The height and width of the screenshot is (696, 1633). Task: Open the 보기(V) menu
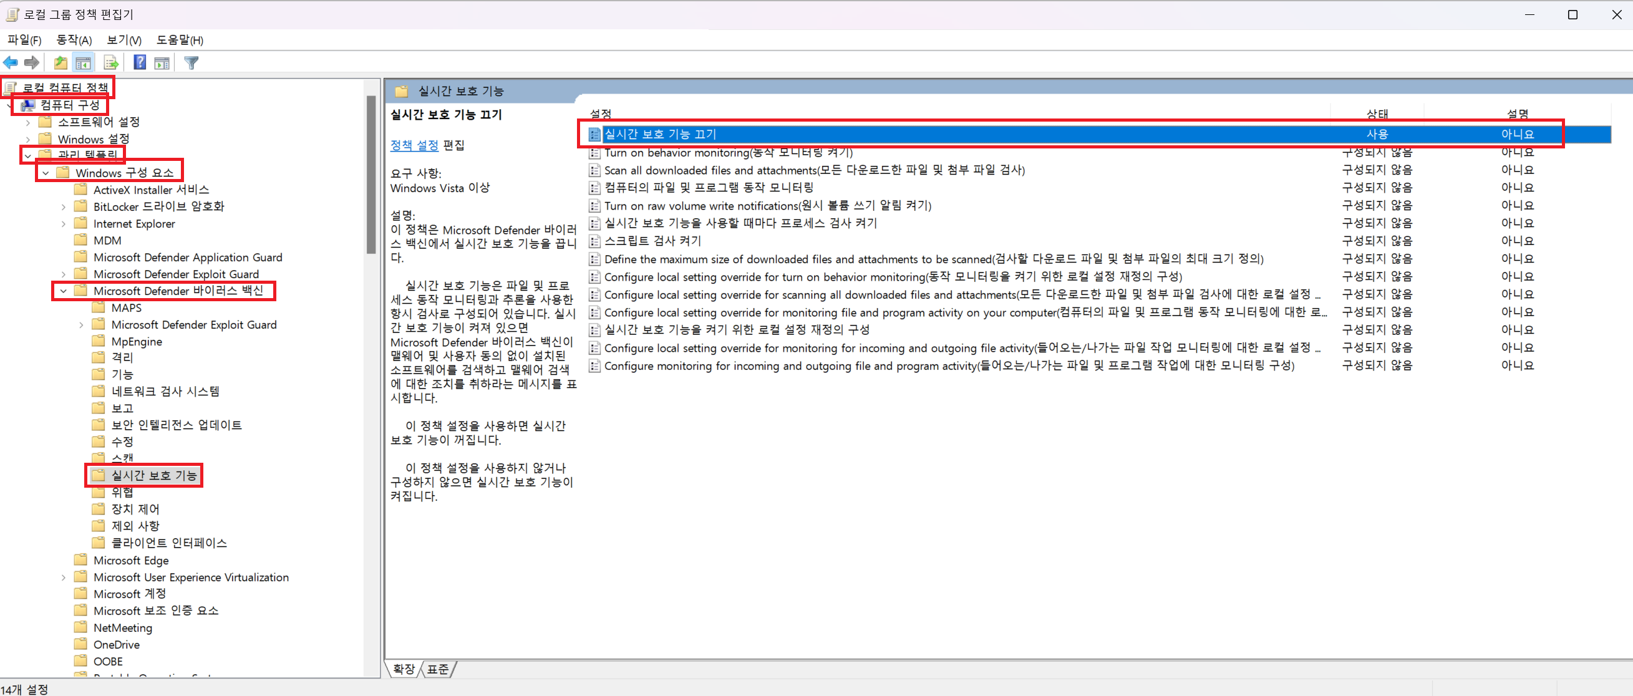124,40
